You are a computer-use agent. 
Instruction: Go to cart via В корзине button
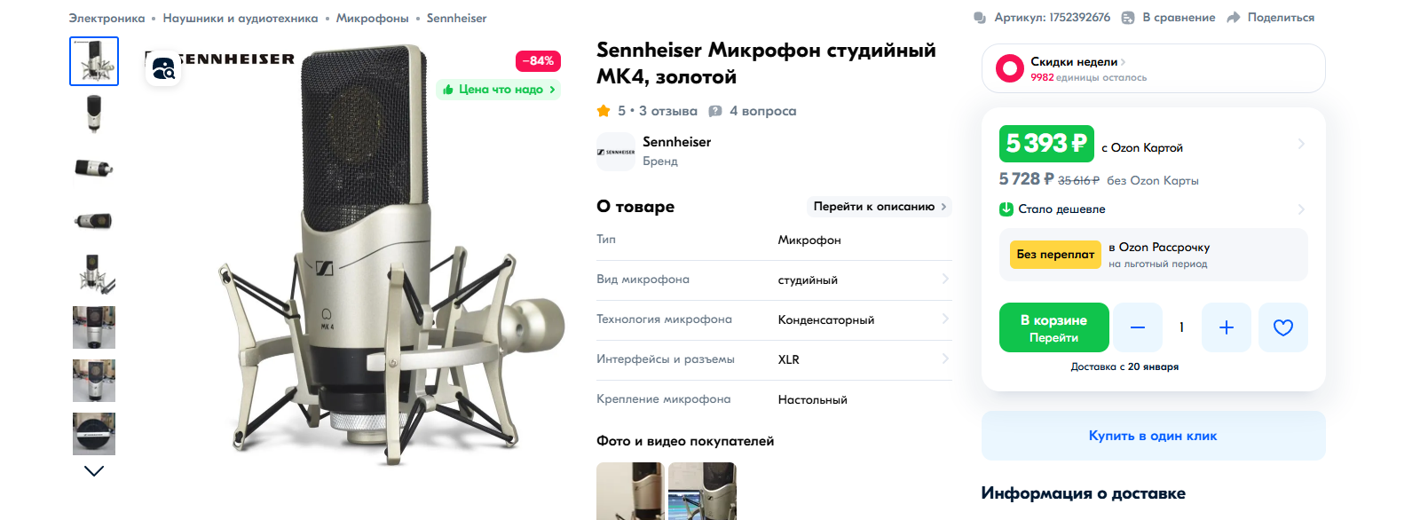[x=1053, y=327]
